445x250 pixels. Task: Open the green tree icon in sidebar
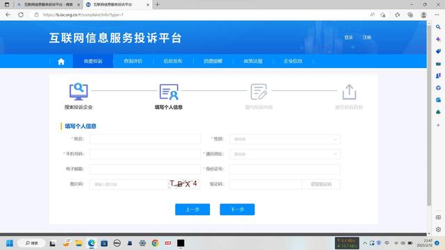pyautogui.click(x=438, y=112)
